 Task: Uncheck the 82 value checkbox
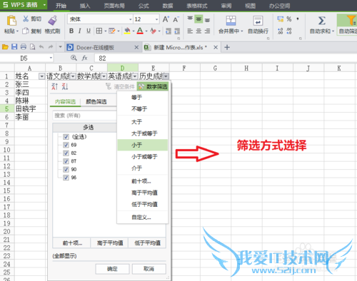(x=66, y=153)
